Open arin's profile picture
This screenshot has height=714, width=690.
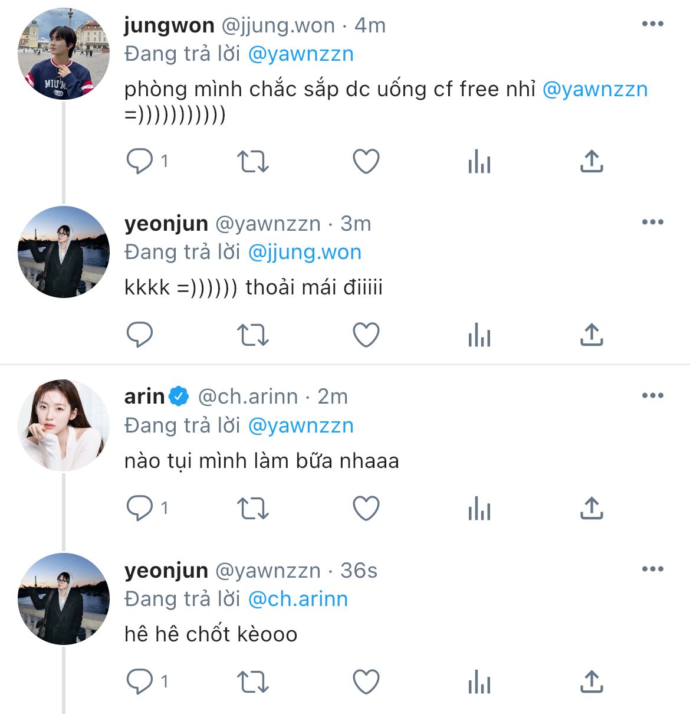click(x=64, y=425)
